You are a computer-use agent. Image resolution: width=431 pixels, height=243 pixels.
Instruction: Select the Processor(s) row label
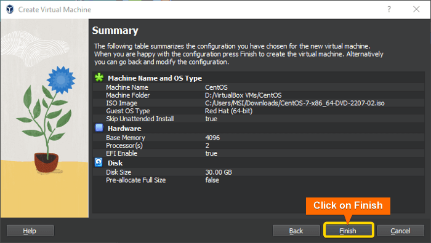click(124, 146)
